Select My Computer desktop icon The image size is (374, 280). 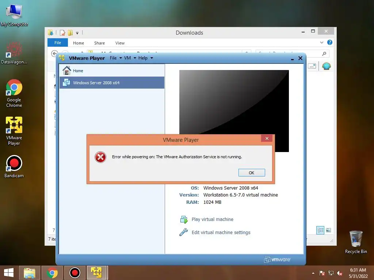14,15
